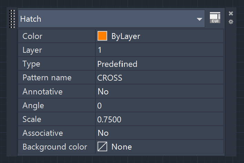The width and height of the screenshot is (244, 163).
Task: Toggle the Associative value No
Action: pos(160,133)
